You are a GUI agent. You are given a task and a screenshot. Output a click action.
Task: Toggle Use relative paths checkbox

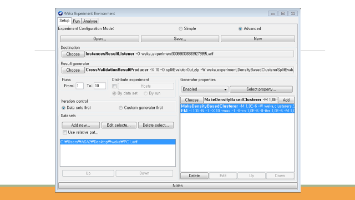65,132
